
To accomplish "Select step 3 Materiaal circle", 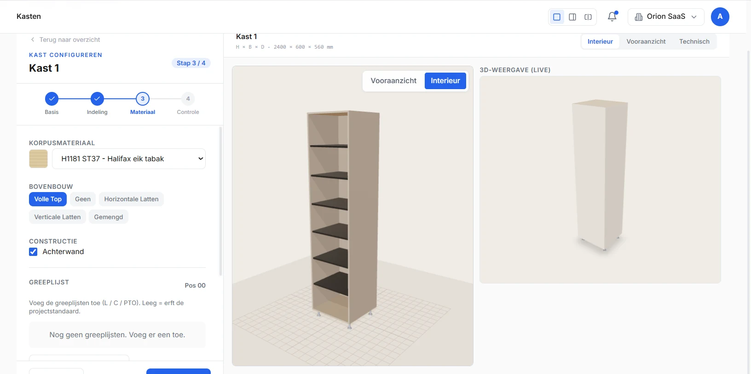I will point(143,99).
